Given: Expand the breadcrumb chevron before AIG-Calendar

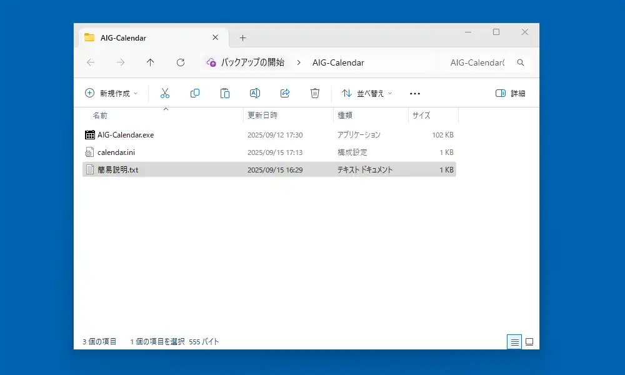Looking at the screenshot, I should (x=299, y=62).
